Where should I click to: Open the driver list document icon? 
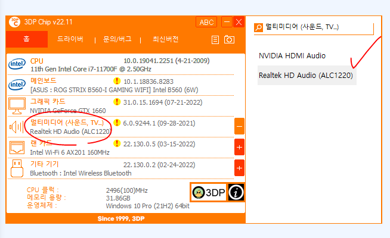(215, 40)
